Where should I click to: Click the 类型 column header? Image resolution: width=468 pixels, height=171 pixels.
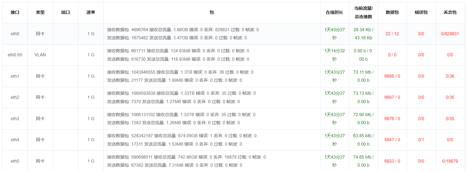(x=40, y=12)
